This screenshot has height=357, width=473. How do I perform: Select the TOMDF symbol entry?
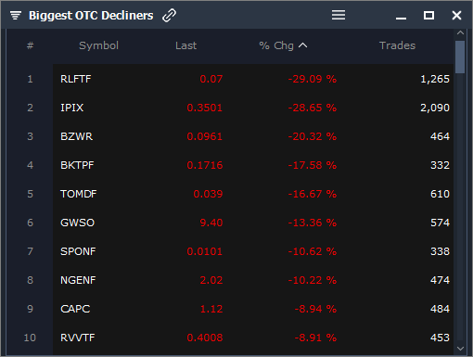coord(79,194)
